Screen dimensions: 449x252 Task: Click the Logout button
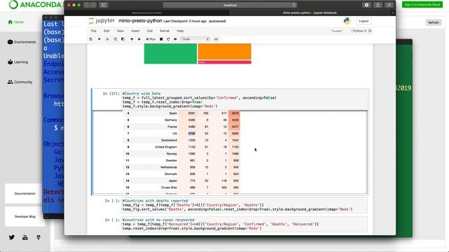click(x=363, y=21)
